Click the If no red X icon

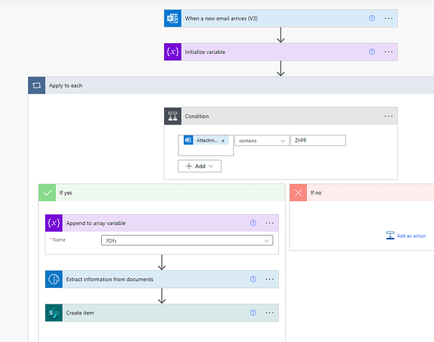click(298, 192)
